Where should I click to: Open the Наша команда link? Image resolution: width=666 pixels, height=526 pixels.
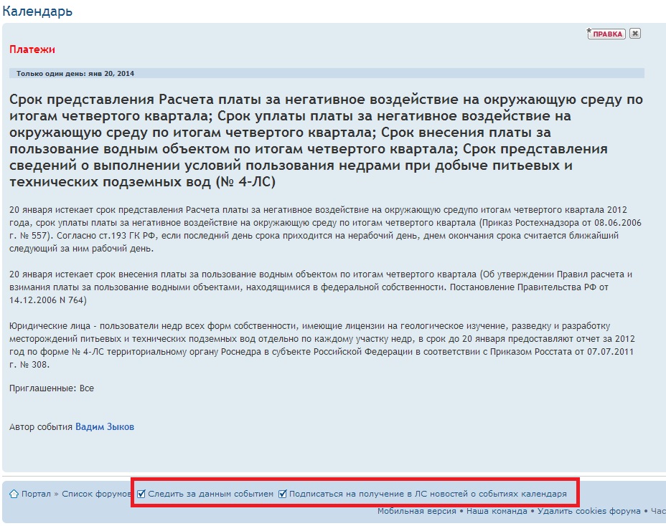click(x=496, y=511)
